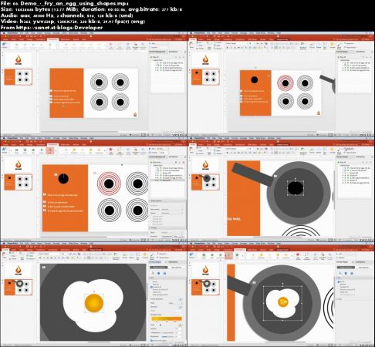
Task: Open Effects icon in selected-egg frame format pane
Action: point(346,273)
